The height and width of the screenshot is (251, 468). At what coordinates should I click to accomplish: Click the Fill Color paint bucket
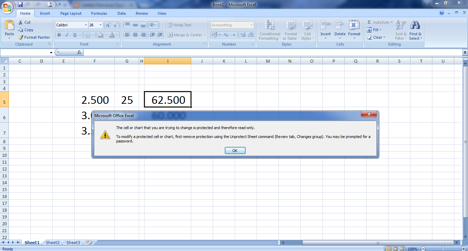pos(100,35)
